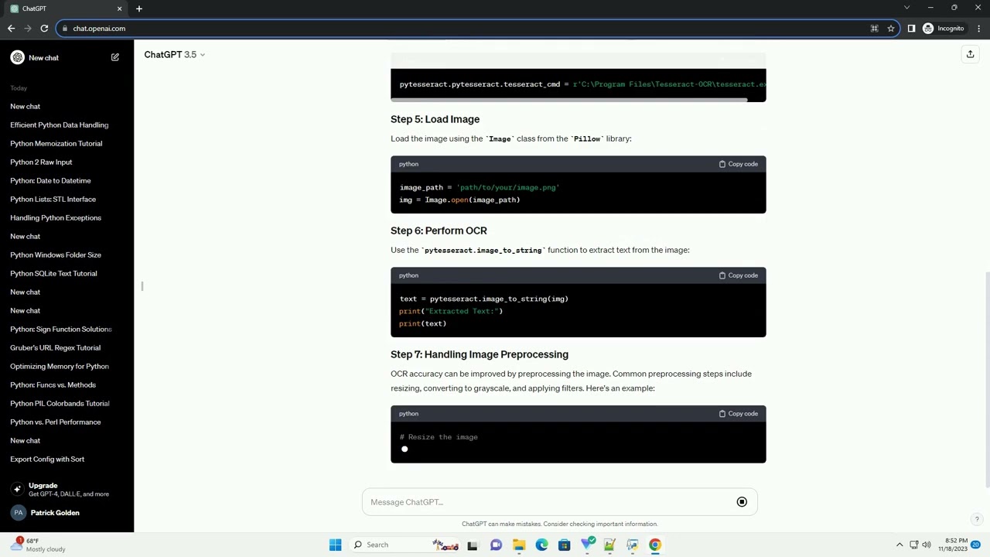The width and height of the screenshot is (990, 557).
Task: Open the weather widget showing 68°F
Action: click(39, 545)
